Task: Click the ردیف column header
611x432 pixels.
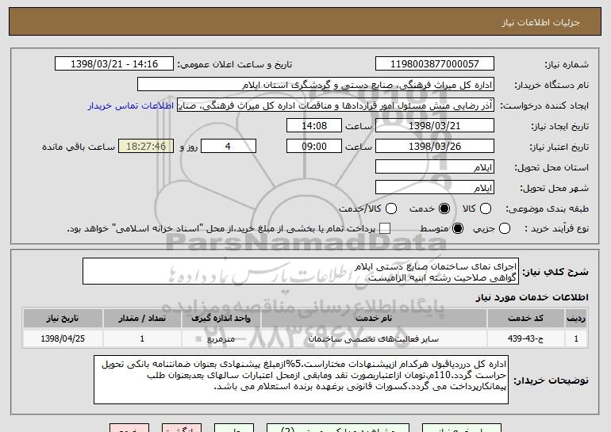Action: [576, 319]
